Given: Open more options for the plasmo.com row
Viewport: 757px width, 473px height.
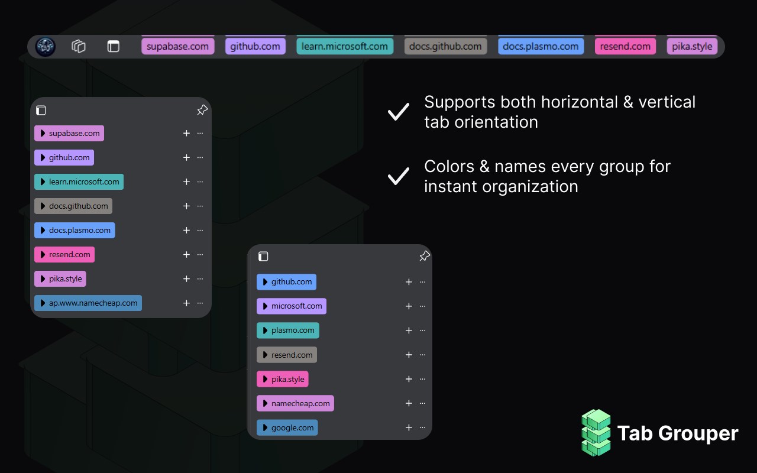Looking at the screenshot, I should point(422,331).
